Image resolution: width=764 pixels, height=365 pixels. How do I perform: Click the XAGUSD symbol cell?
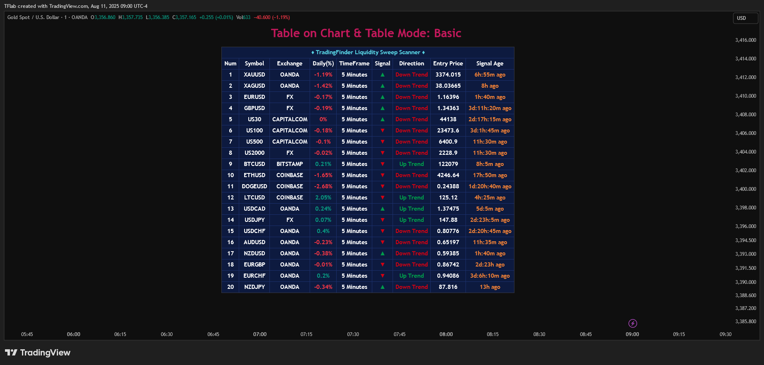click(x=255, y=86)
